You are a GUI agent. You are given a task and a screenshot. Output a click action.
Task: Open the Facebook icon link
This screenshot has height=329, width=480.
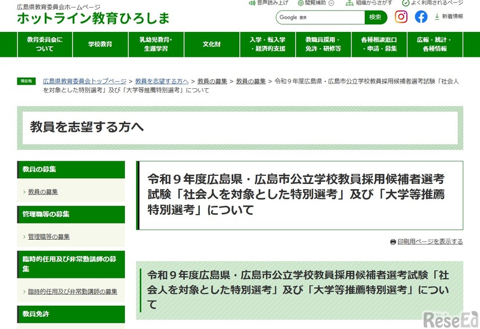(421, 17)
